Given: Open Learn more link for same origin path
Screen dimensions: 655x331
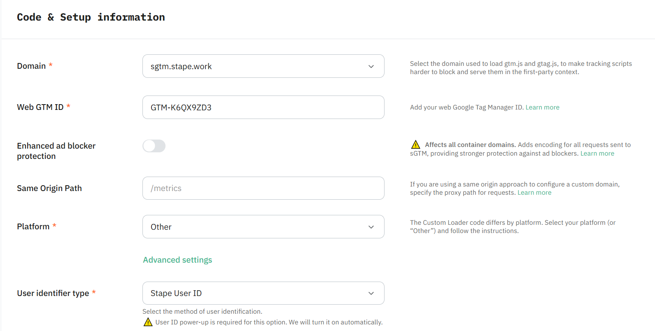Looking at the screenshot, I should [x=534, y=193].
